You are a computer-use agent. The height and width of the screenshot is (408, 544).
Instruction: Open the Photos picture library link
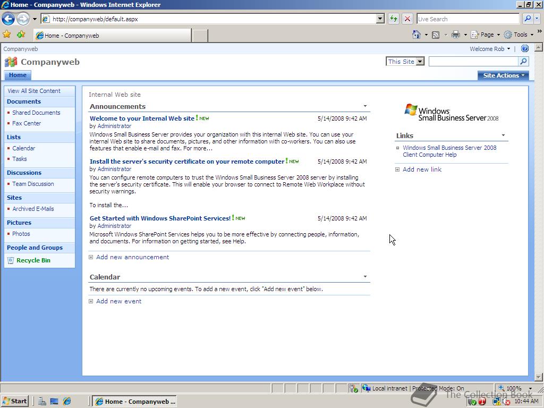[21, 234]
